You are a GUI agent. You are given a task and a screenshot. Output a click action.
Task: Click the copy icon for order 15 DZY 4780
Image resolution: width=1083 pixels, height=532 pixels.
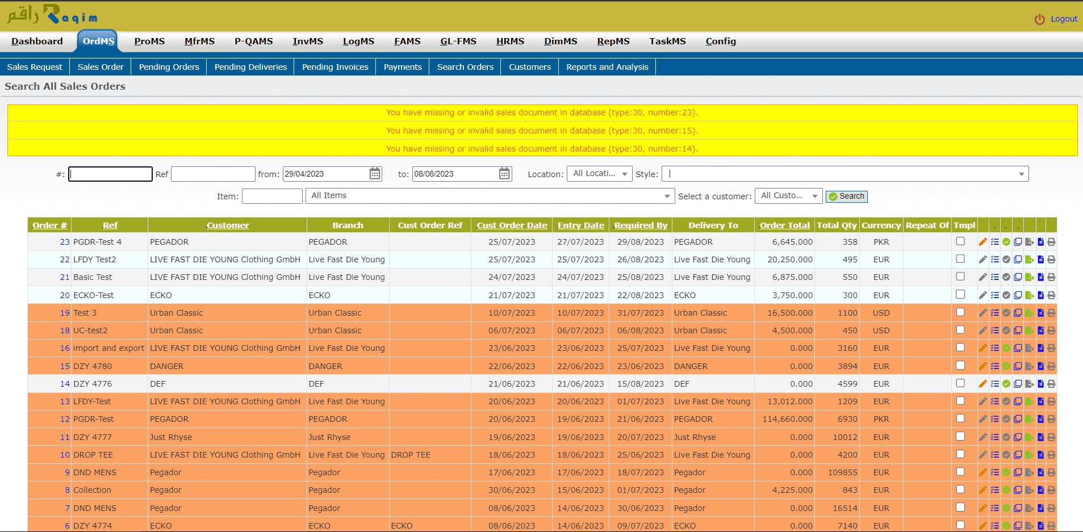coord(1018,366)
